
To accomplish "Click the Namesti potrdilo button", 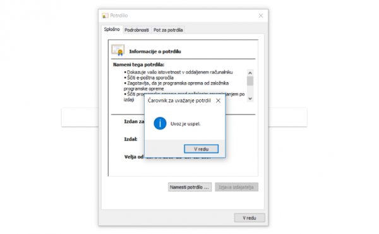I will tap(189, 187).
